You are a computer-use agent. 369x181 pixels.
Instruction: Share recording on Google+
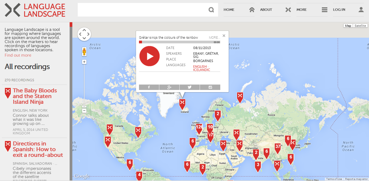[169, 87]
